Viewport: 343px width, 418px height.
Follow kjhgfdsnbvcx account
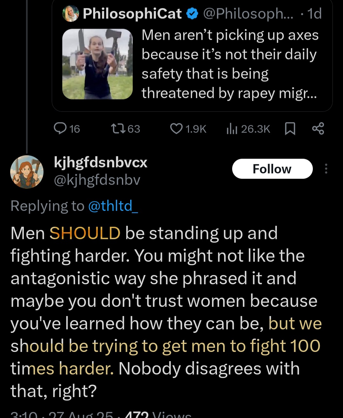[272, 169]
